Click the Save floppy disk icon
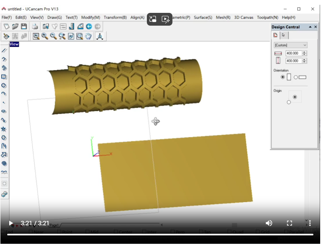Image resolution: width=323 pixels, height=245 pixels. tap(24, 27)
